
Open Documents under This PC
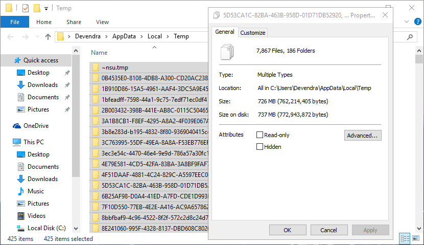click(43, 167)
